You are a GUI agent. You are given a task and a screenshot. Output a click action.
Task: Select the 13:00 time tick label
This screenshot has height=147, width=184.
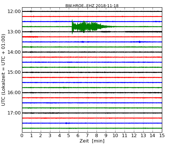click(14, 32)
